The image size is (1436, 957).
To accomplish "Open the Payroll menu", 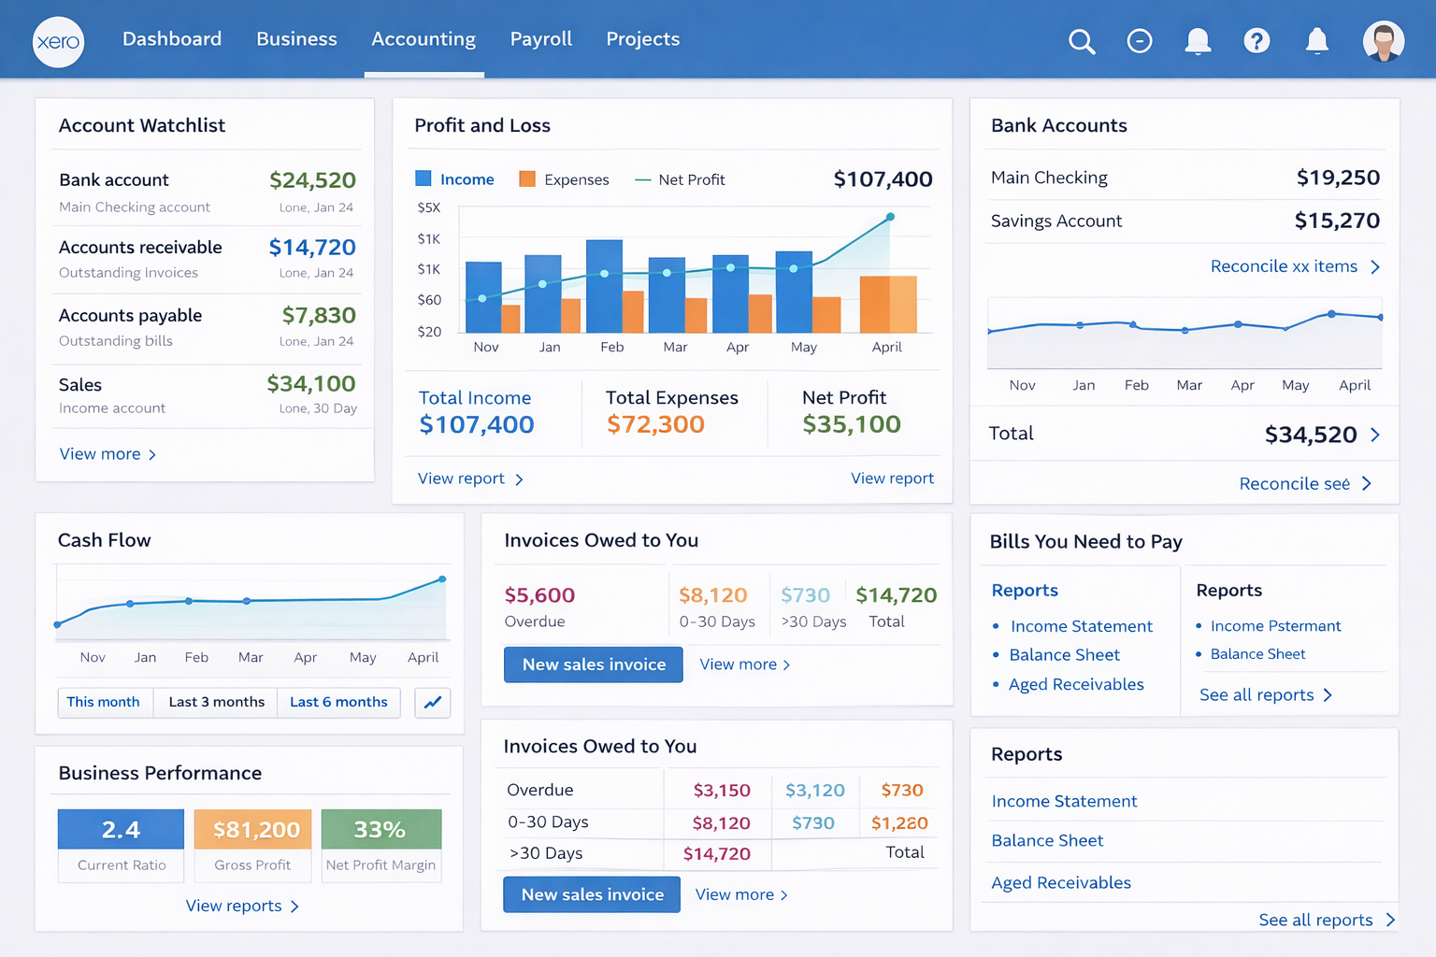I will coord(540,39).
